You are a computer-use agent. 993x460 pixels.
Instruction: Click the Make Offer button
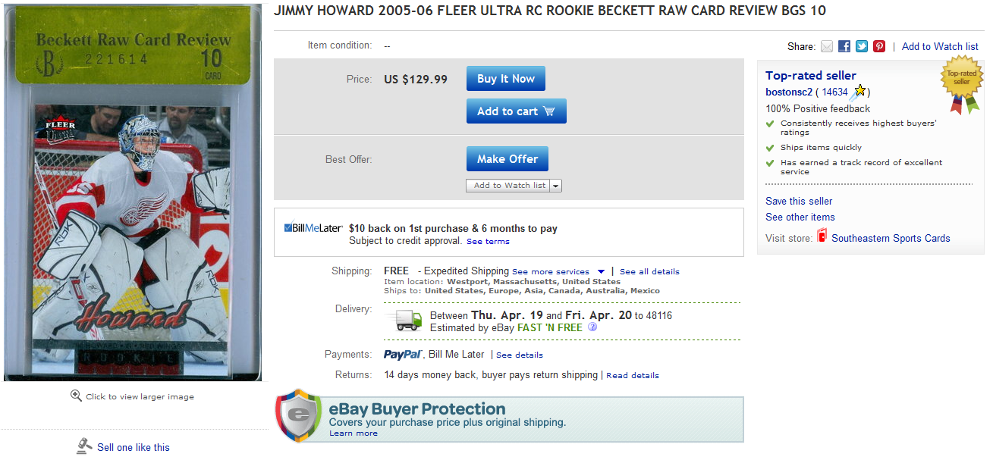pyautogui.click(x=507, y=159)
